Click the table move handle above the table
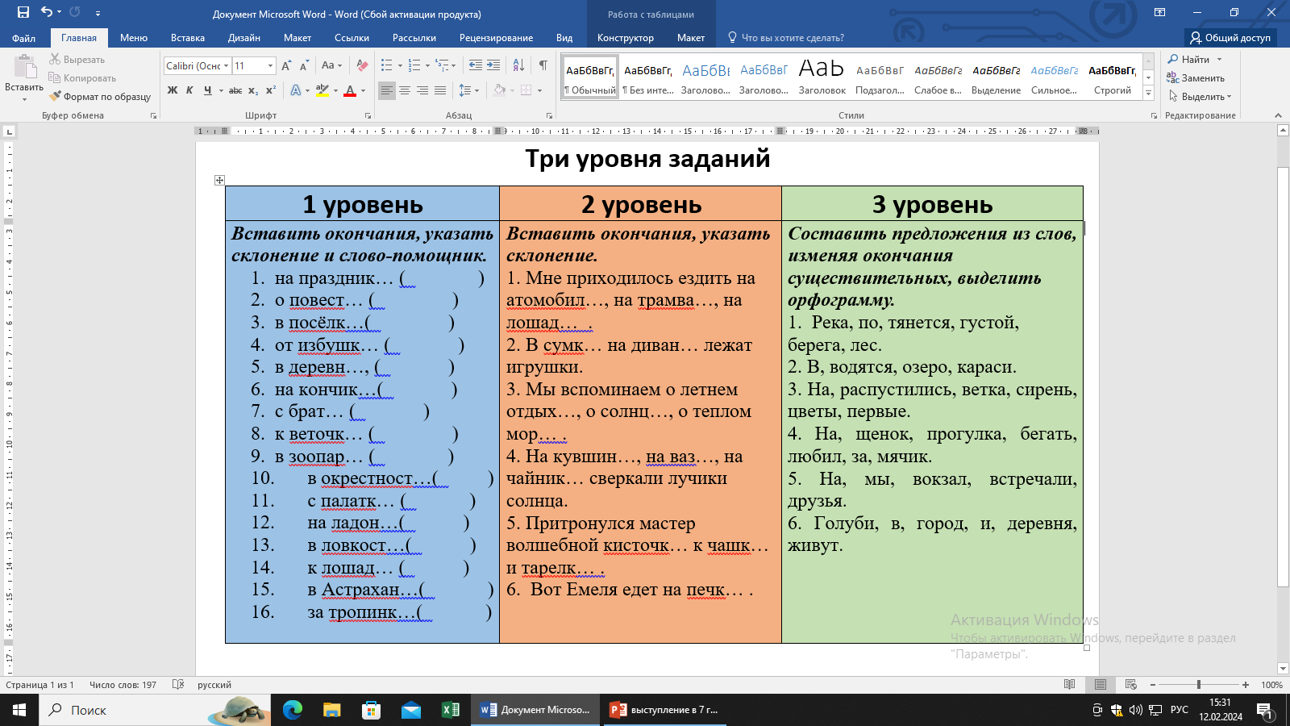The width and height of the screenshot is (1290, 726). click(219, 180)
